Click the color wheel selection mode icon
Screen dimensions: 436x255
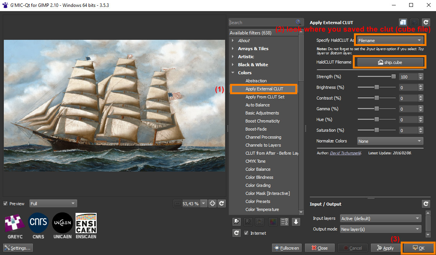tap(273, 221)
